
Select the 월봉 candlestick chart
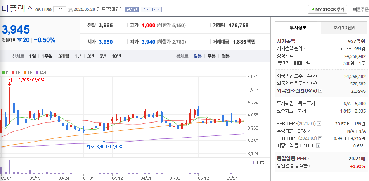click(x=226, y=56)
